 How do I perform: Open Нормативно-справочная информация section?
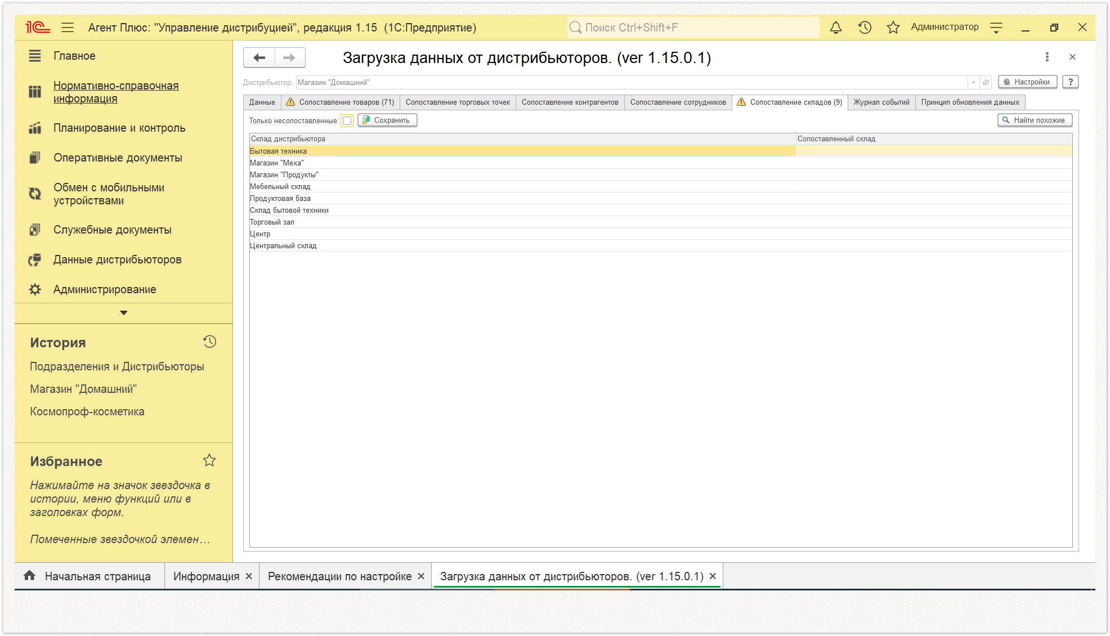pyautogui.click(x=116, y=92)
